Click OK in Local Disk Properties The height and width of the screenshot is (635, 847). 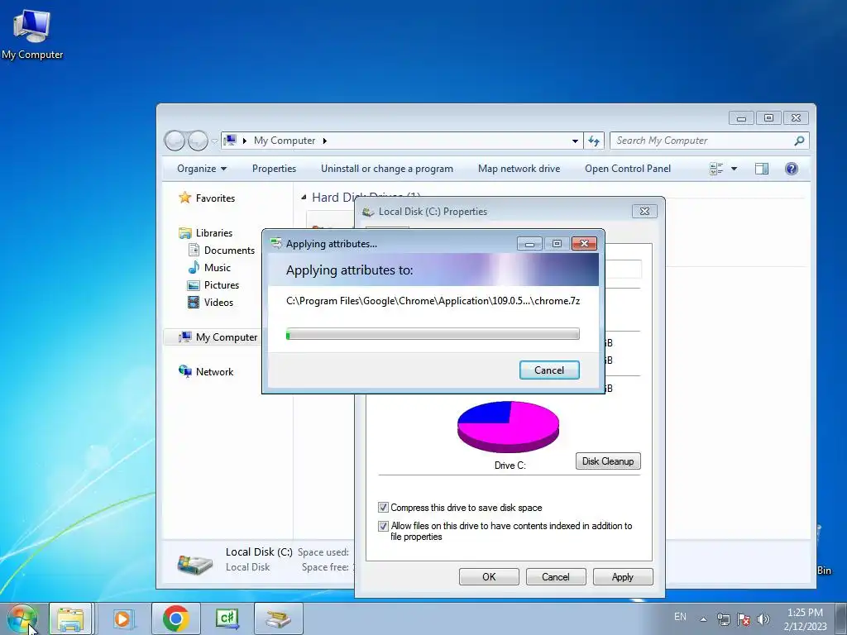click(x=489, y=576)
